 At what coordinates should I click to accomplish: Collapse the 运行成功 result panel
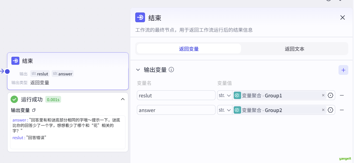123,99
